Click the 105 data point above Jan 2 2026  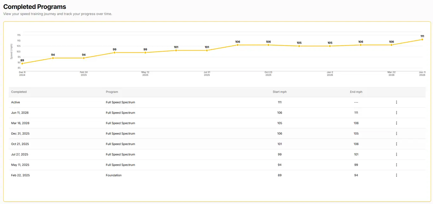click(330, 46)
